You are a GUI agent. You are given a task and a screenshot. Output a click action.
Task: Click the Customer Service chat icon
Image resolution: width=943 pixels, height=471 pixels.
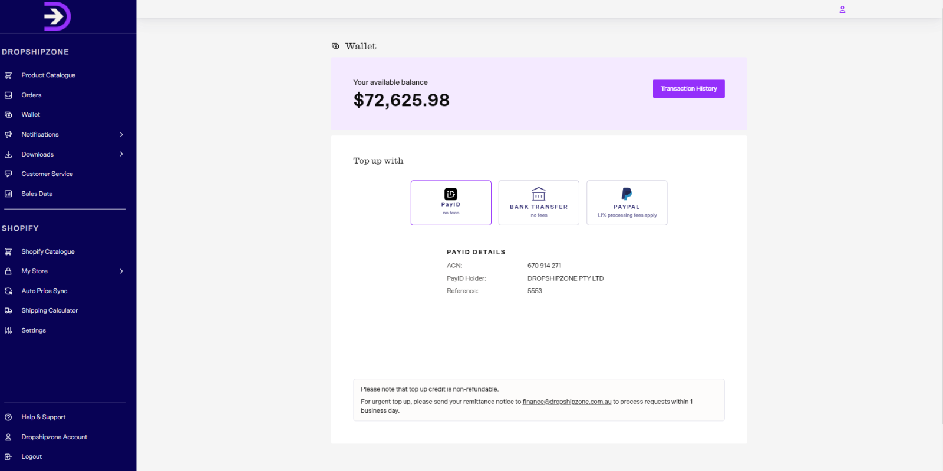pos(8,174)
